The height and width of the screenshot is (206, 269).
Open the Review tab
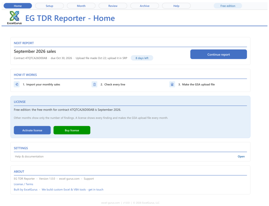click(113, 6)
